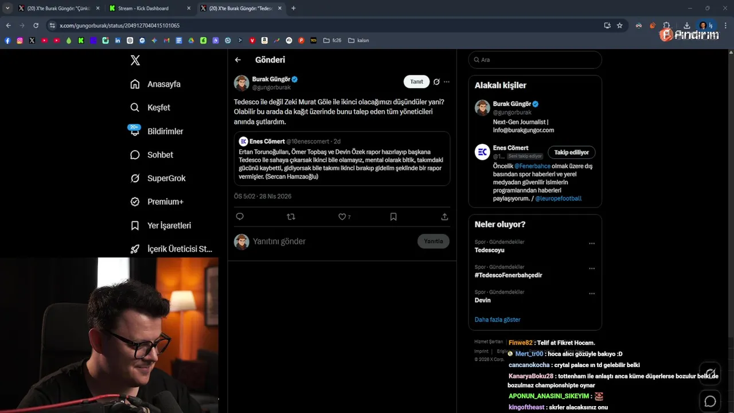Image resolution: width=734 pixels, height=413 pixels.
Task: Open SuperGrok from the sidebar
Action: [158, 178]
